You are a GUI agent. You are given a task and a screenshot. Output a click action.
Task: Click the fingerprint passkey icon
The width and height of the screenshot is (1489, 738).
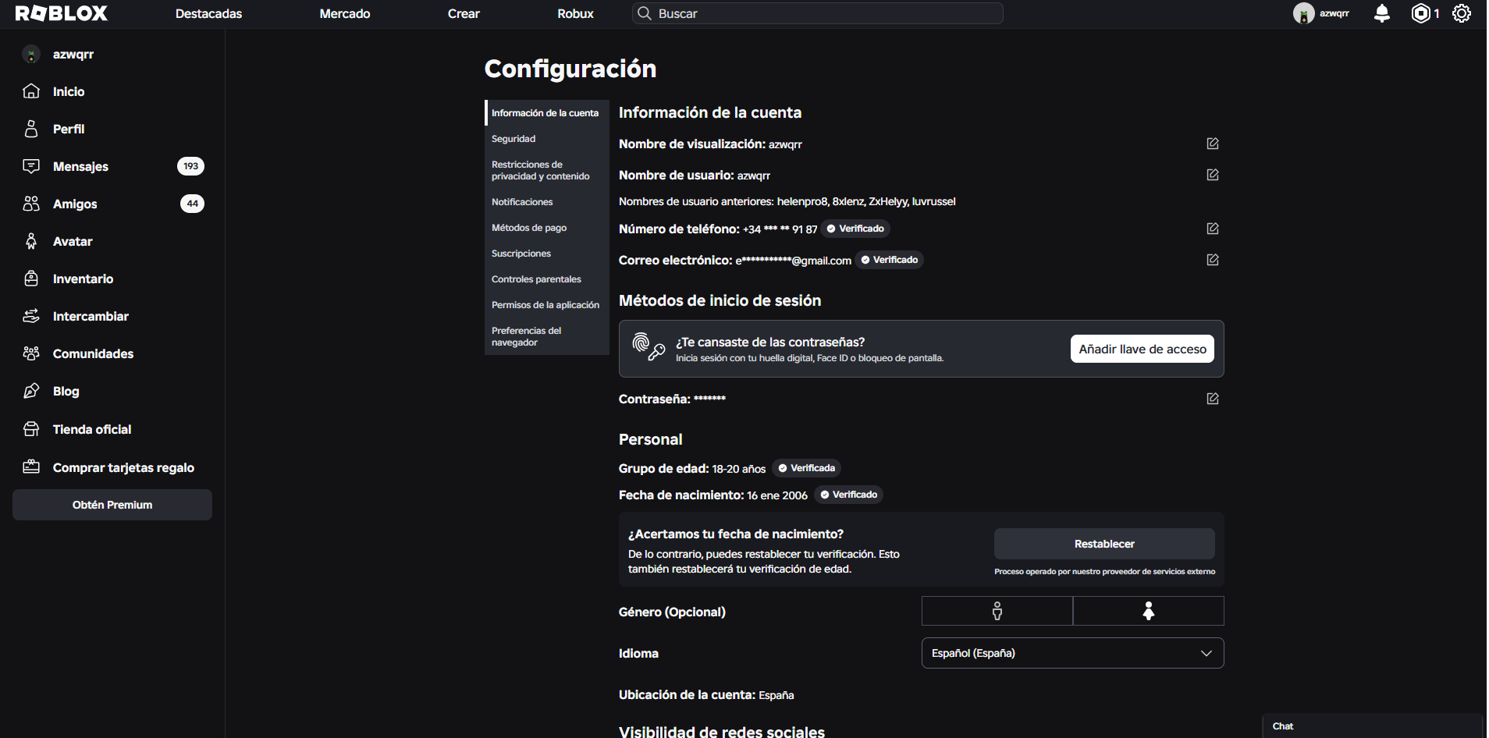[x=649, y=346]
